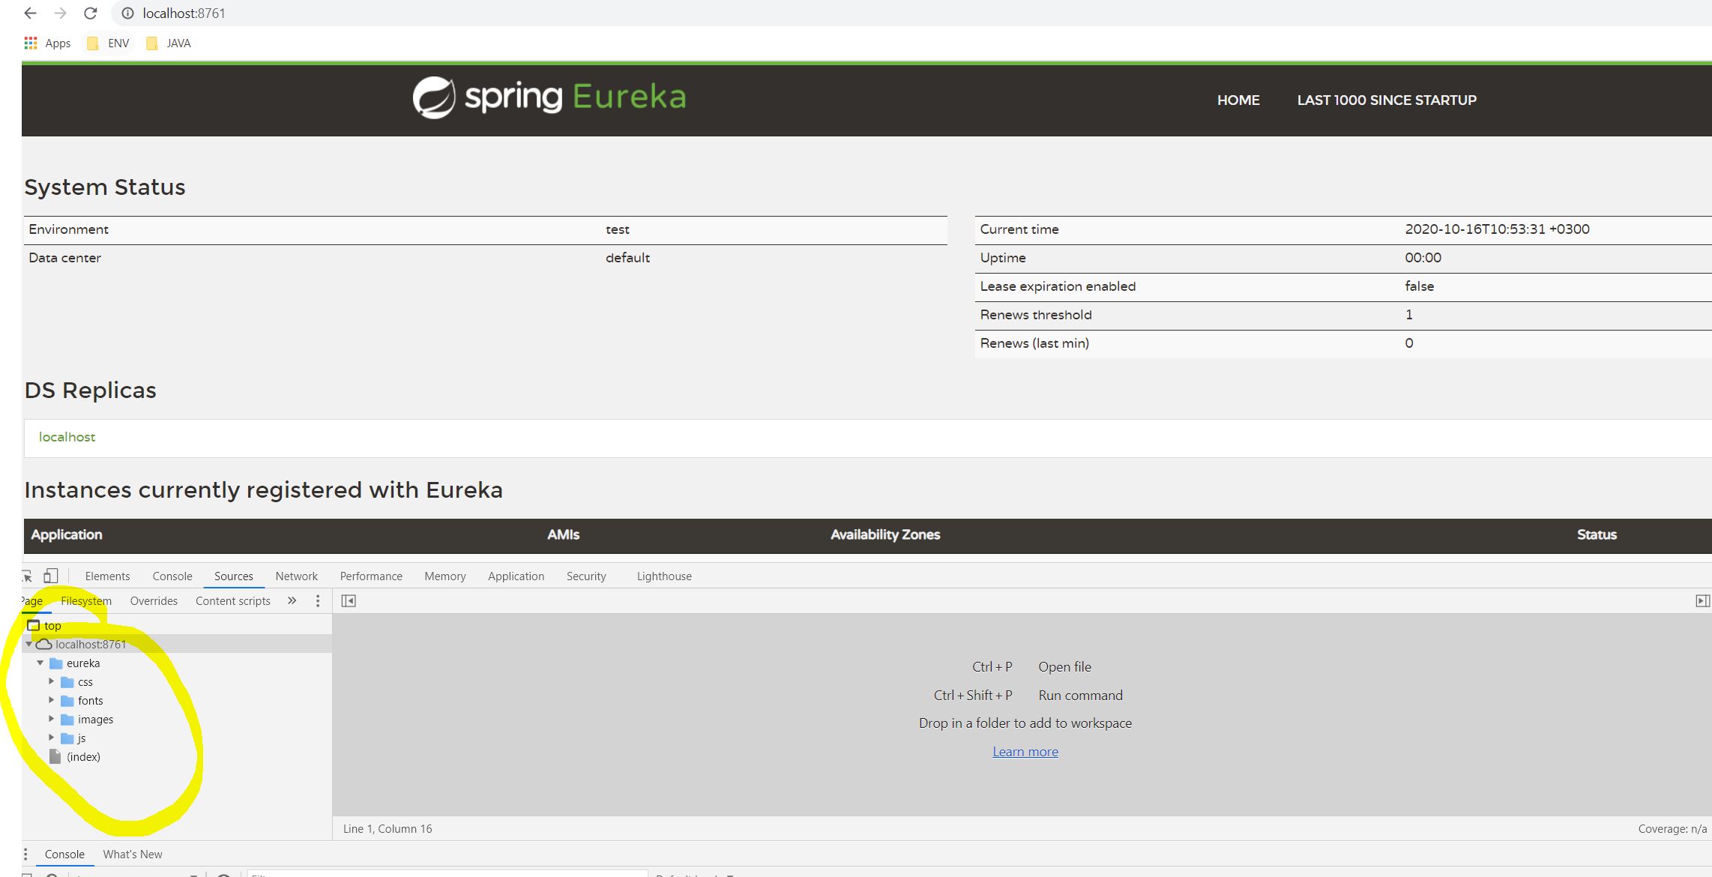Toggle device toolbar icon in DevTools
The width and height of the screenshot is (1712, 877).
click(x=51, y=576)
